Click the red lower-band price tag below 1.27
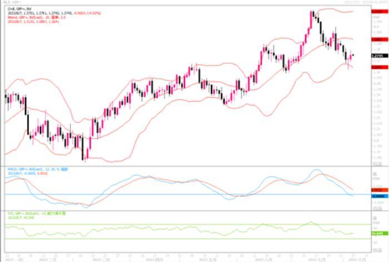 click(x=380, y=67)
